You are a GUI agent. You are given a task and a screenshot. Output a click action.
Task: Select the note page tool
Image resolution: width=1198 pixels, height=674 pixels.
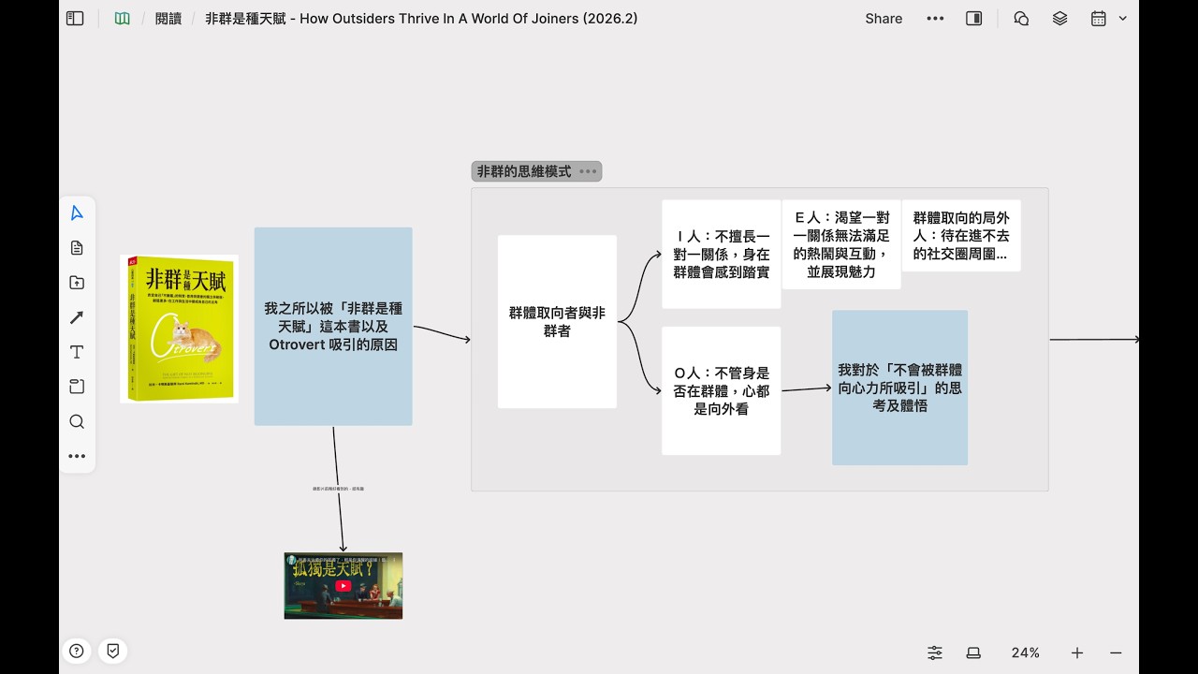(77, 248)
